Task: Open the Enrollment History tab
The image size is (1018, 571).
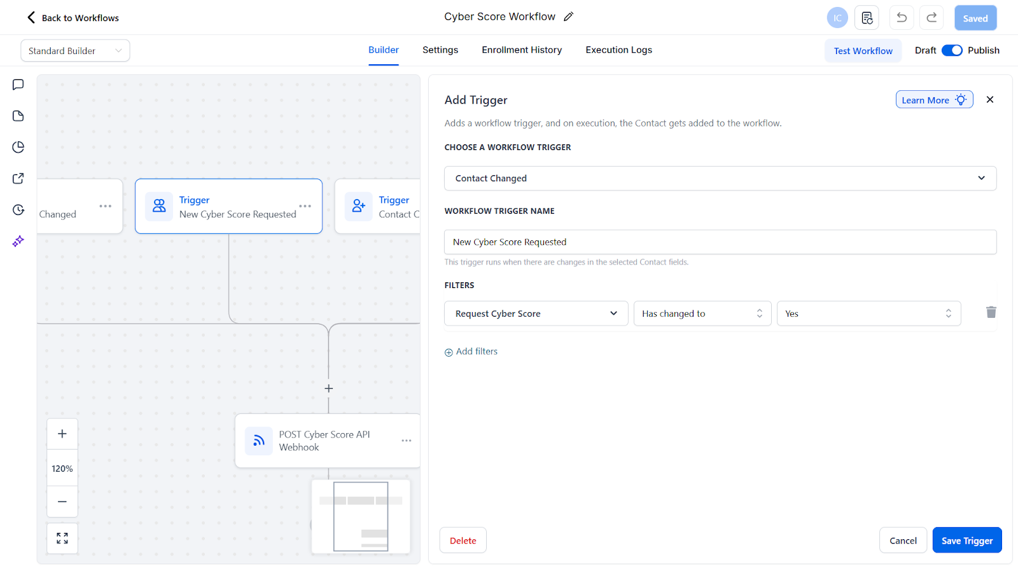Action: [x=522, y=50]
